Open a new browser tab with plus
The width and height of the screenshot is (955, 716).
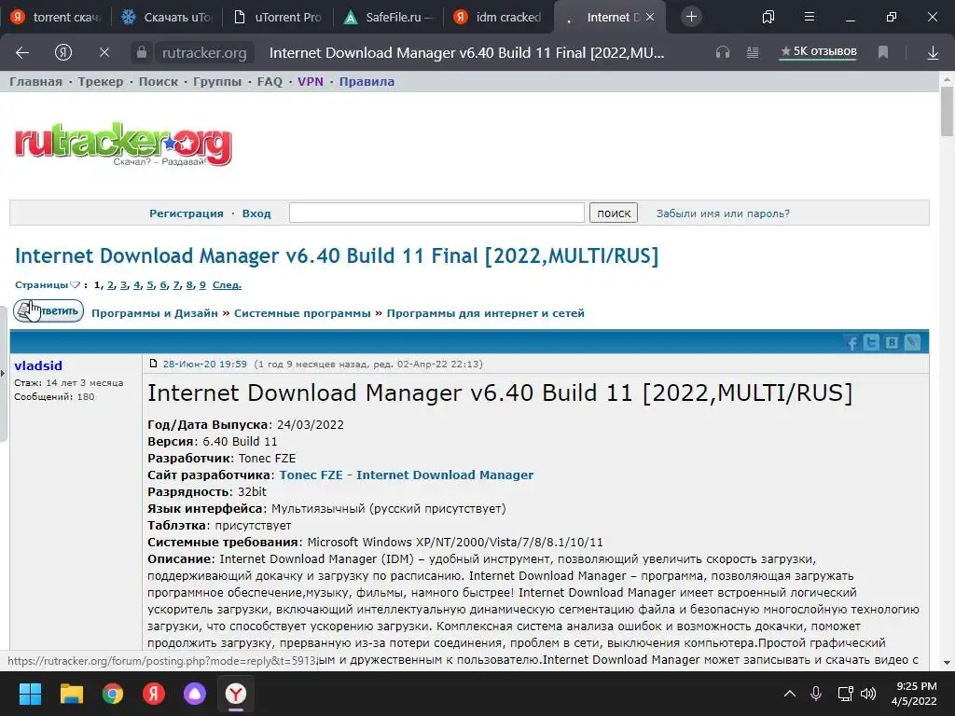pyautogui.click(x=691, y=17)
